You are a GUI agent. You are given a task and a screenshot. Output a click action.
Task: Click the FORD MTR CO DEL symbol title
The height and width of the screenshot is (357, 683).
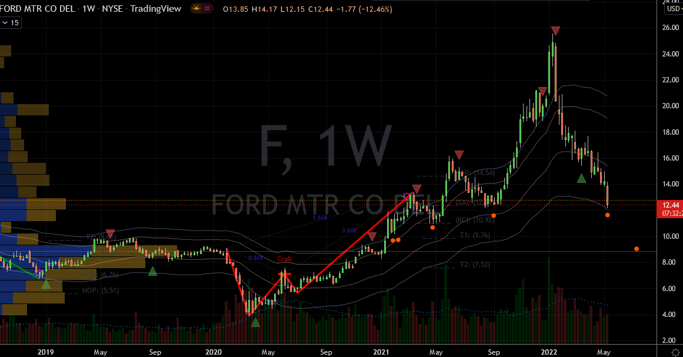(38, 9)
